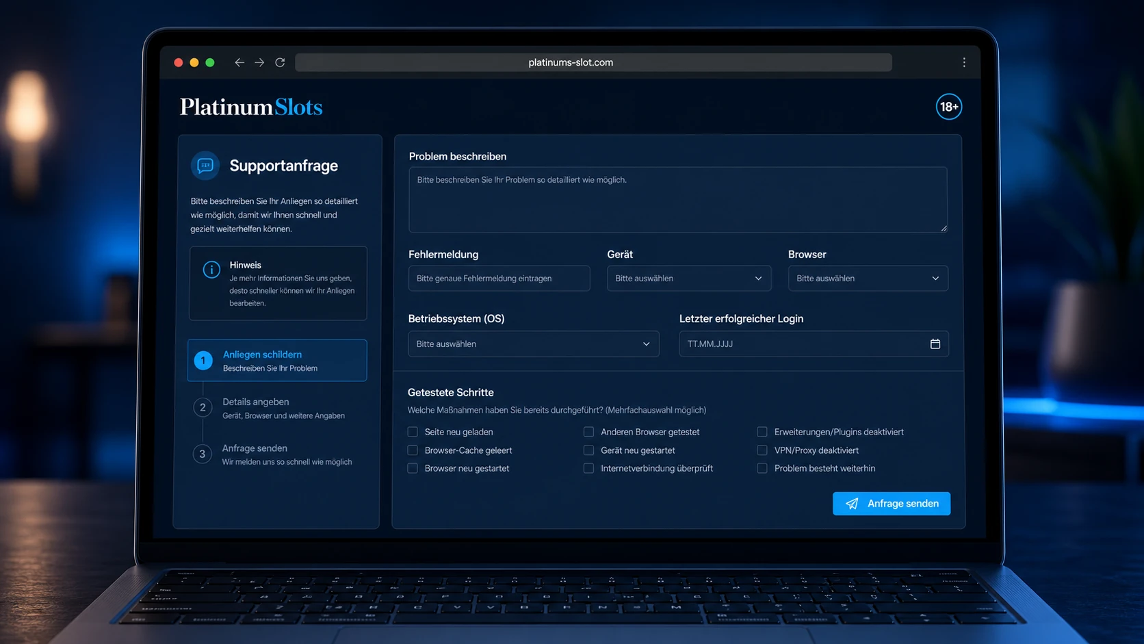1144x644 pixels.
Task: Click the 'Problem beschreiben' text area
Action: pos(678,200)
